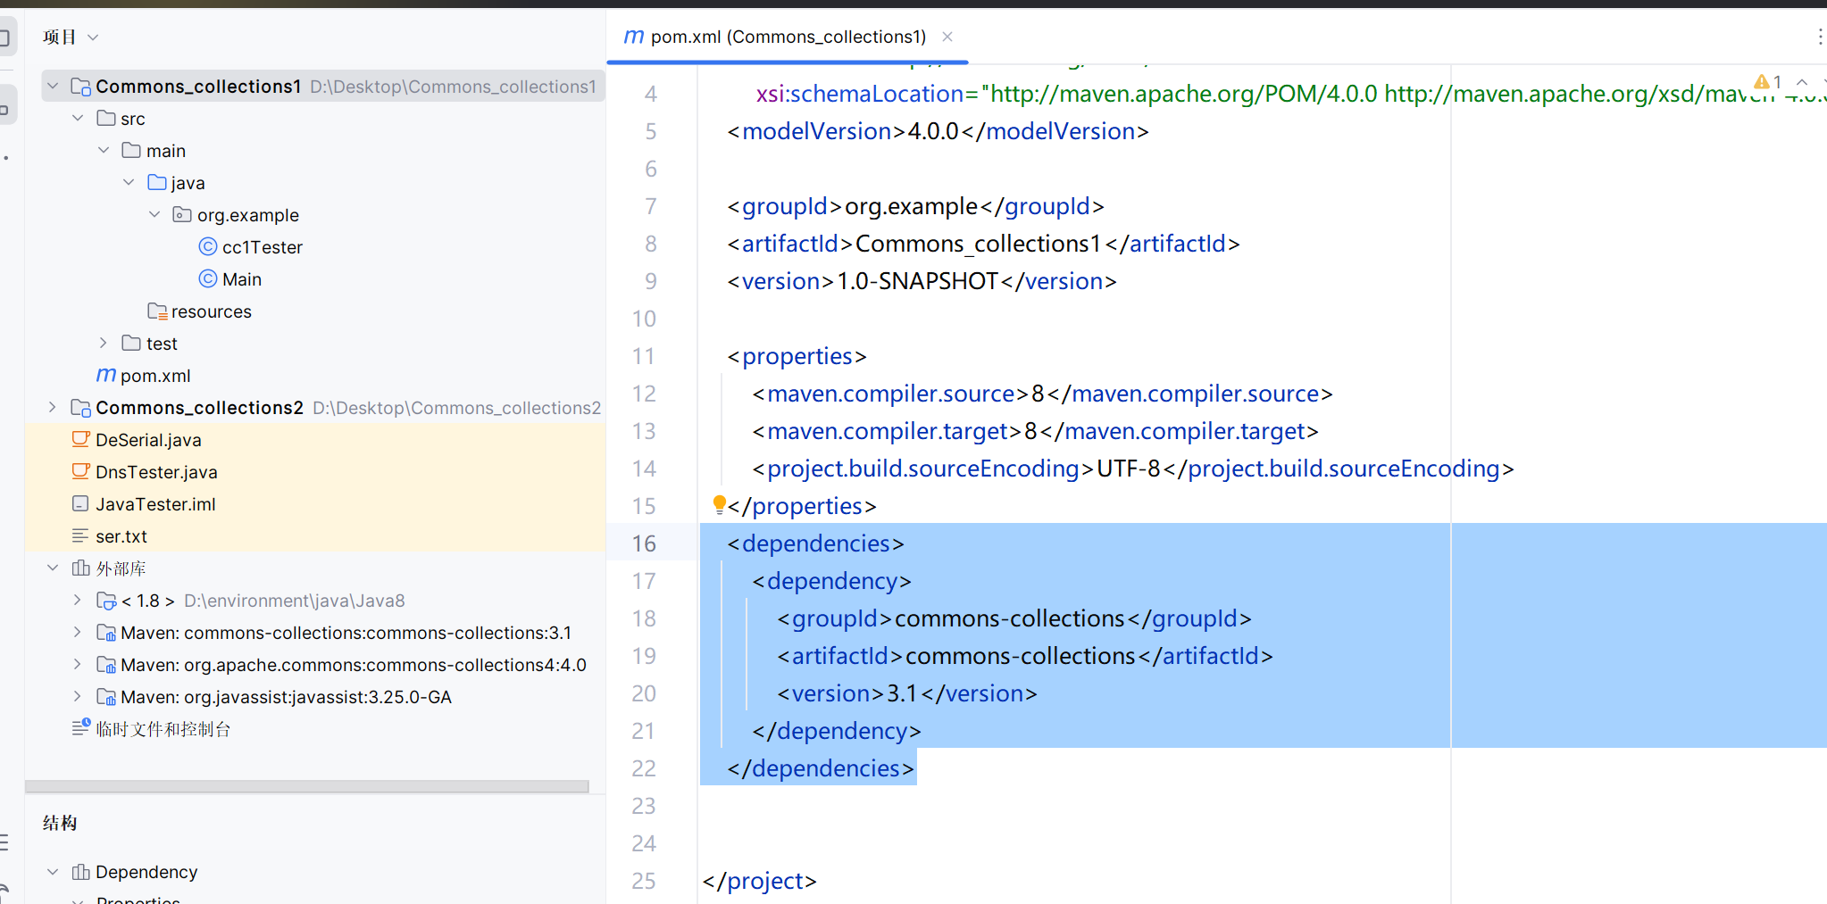Open ser.txt from the project tree

121,535
